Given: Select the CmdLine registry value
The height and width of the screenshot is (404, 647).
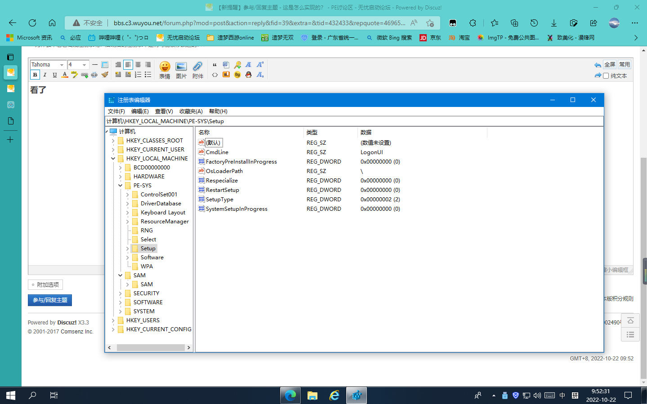Looking at the screenshot, I should tap(217, 152).
